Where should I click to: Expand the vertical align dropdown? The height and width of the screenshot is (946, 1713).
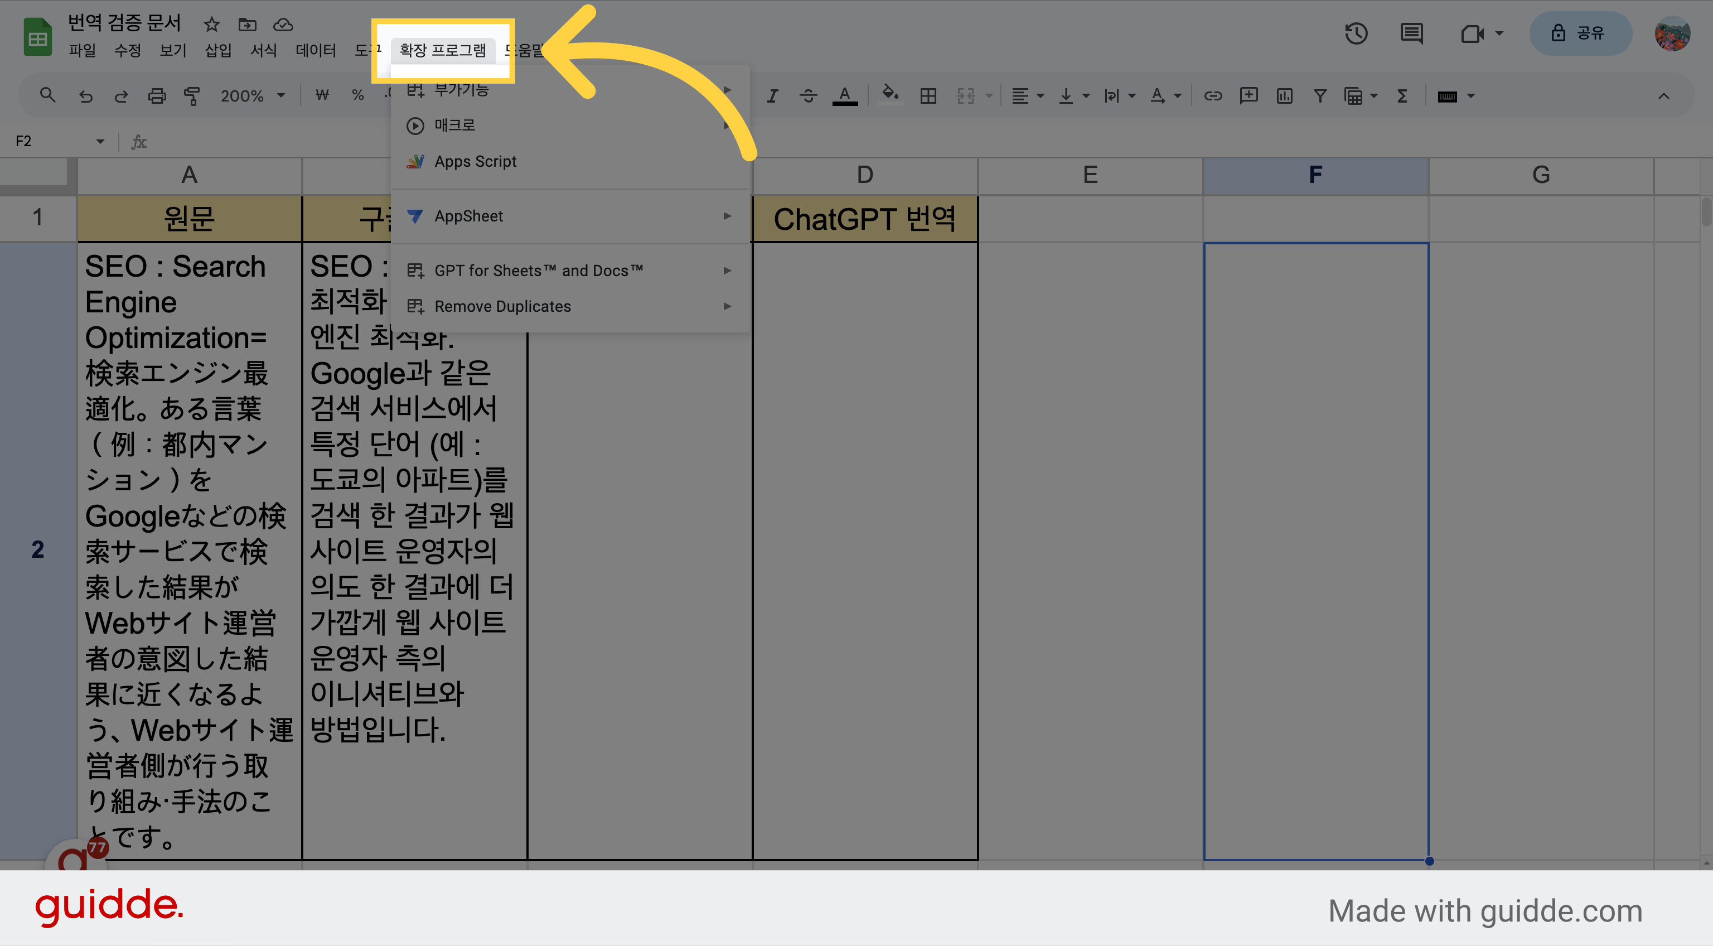click(1086, 96)
